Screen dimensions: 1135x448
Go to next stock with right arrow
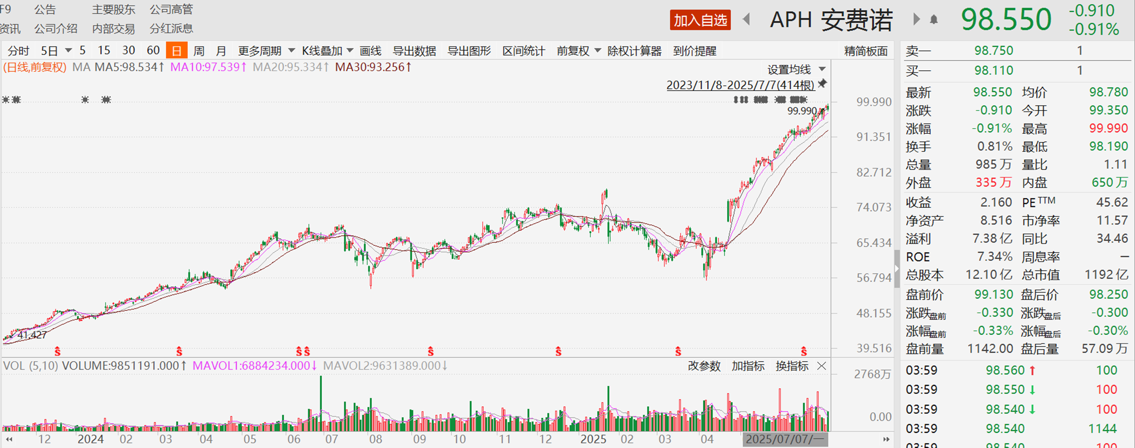click(916, 19)
